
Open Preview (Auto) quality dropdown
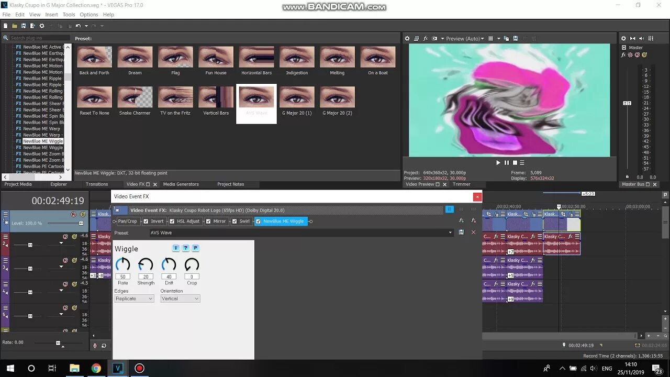click(x=465, y=38)
